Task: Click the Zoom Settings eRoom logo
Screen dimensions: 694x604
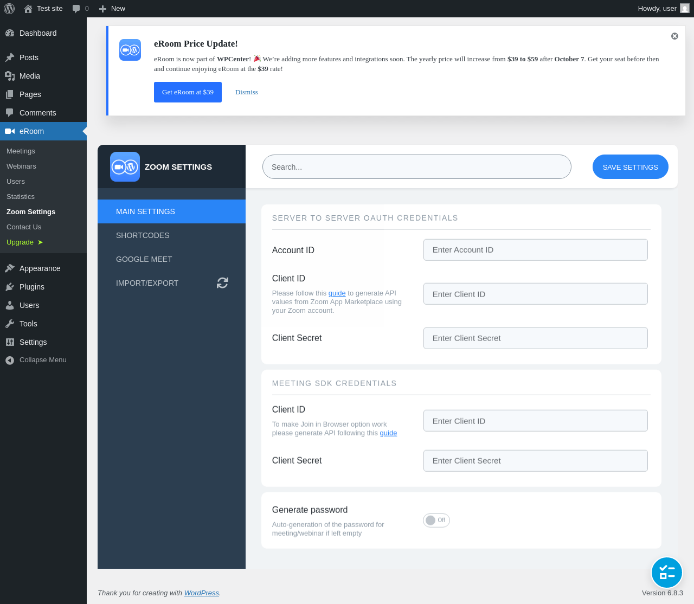Action: pyautogui.click(x=125, y=166)
